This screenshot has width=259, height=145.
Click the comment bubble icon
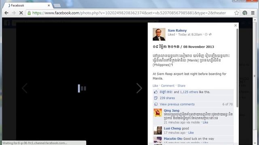(156, 104)
